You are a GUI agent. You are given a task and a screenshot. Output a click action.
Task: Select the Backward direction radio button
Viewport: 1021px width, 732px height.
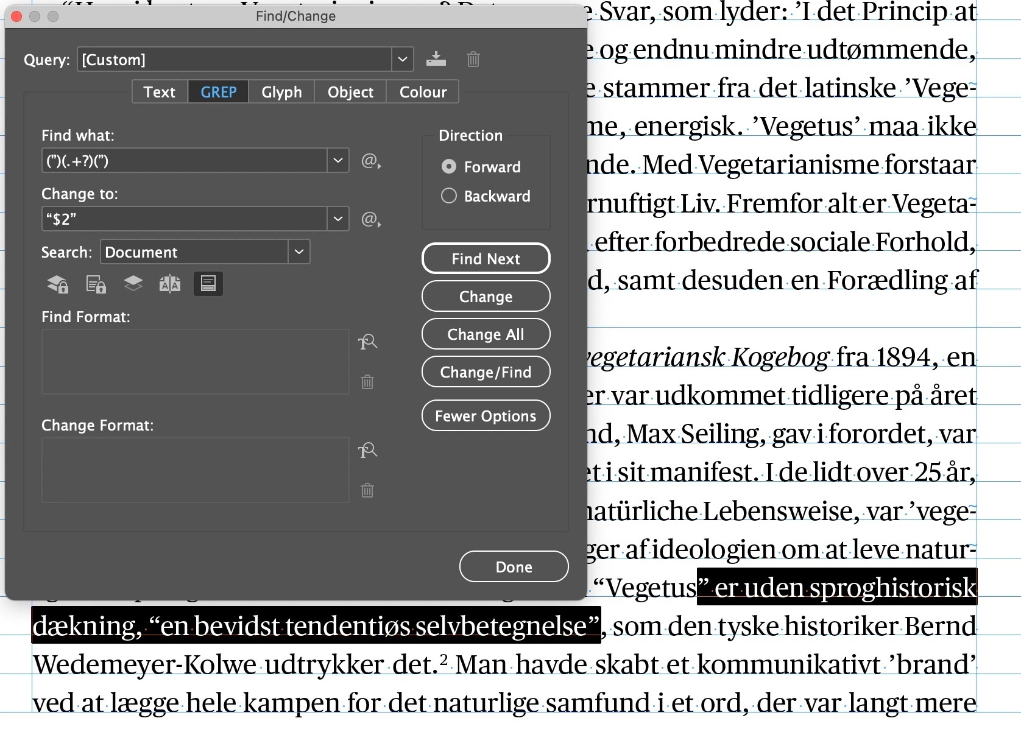449,196
